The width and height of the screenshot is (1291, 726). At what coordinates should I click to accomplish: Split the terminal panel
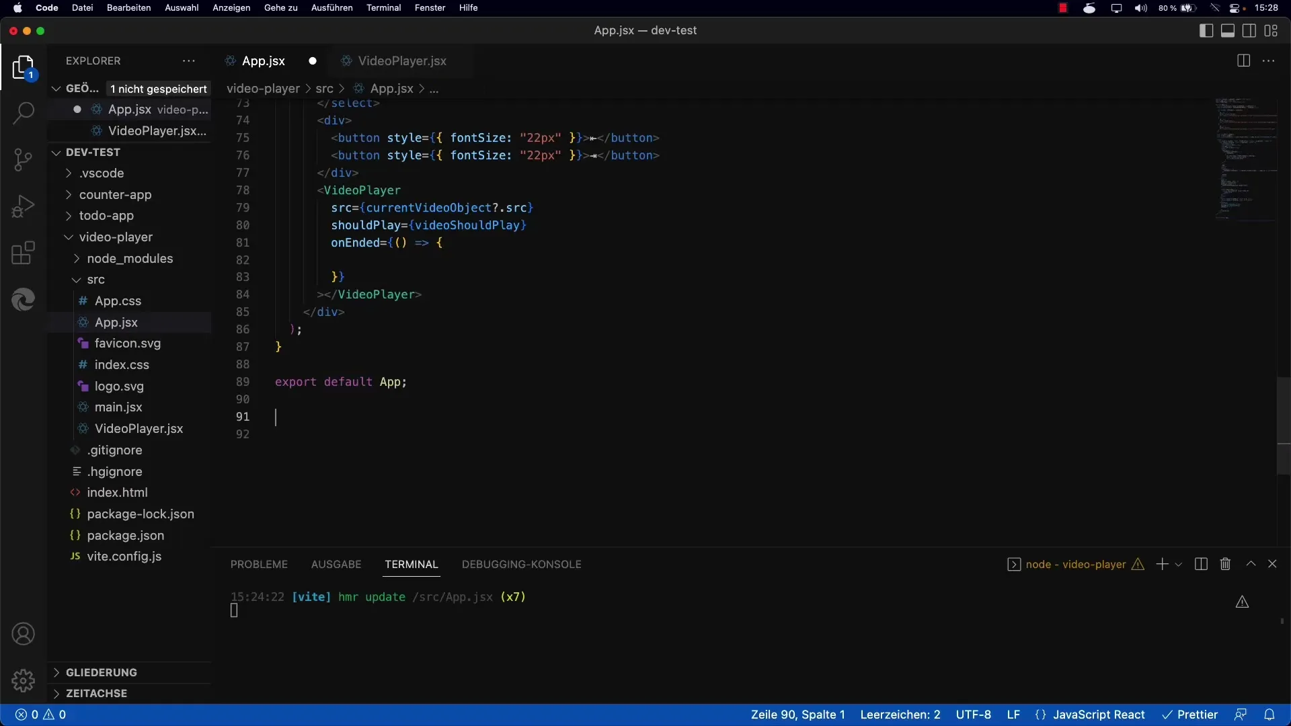point(1201,564)
